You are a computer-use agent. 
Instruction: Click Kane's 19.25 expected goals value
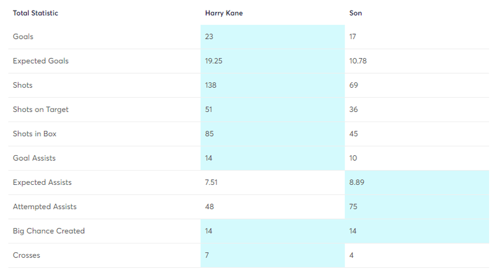coord(213,61)
